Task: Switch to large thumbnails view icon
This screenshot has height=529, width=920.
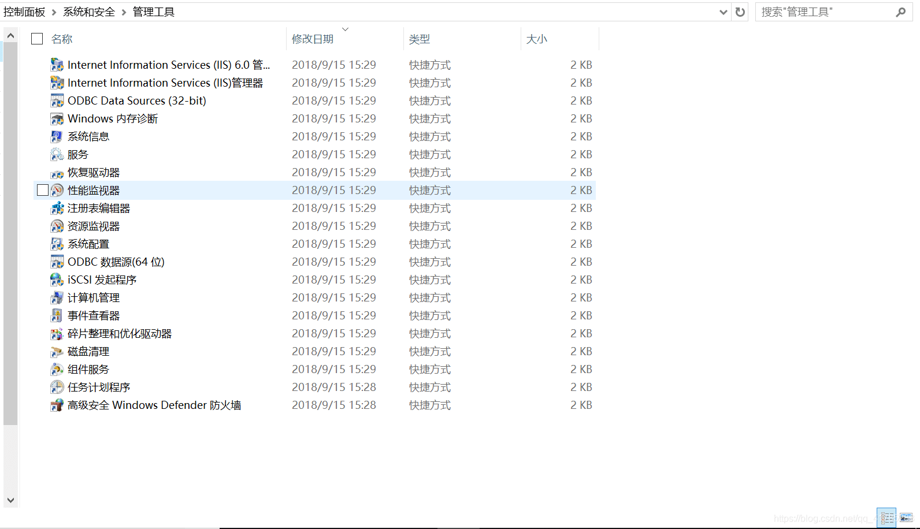Action: pos(906,517)
